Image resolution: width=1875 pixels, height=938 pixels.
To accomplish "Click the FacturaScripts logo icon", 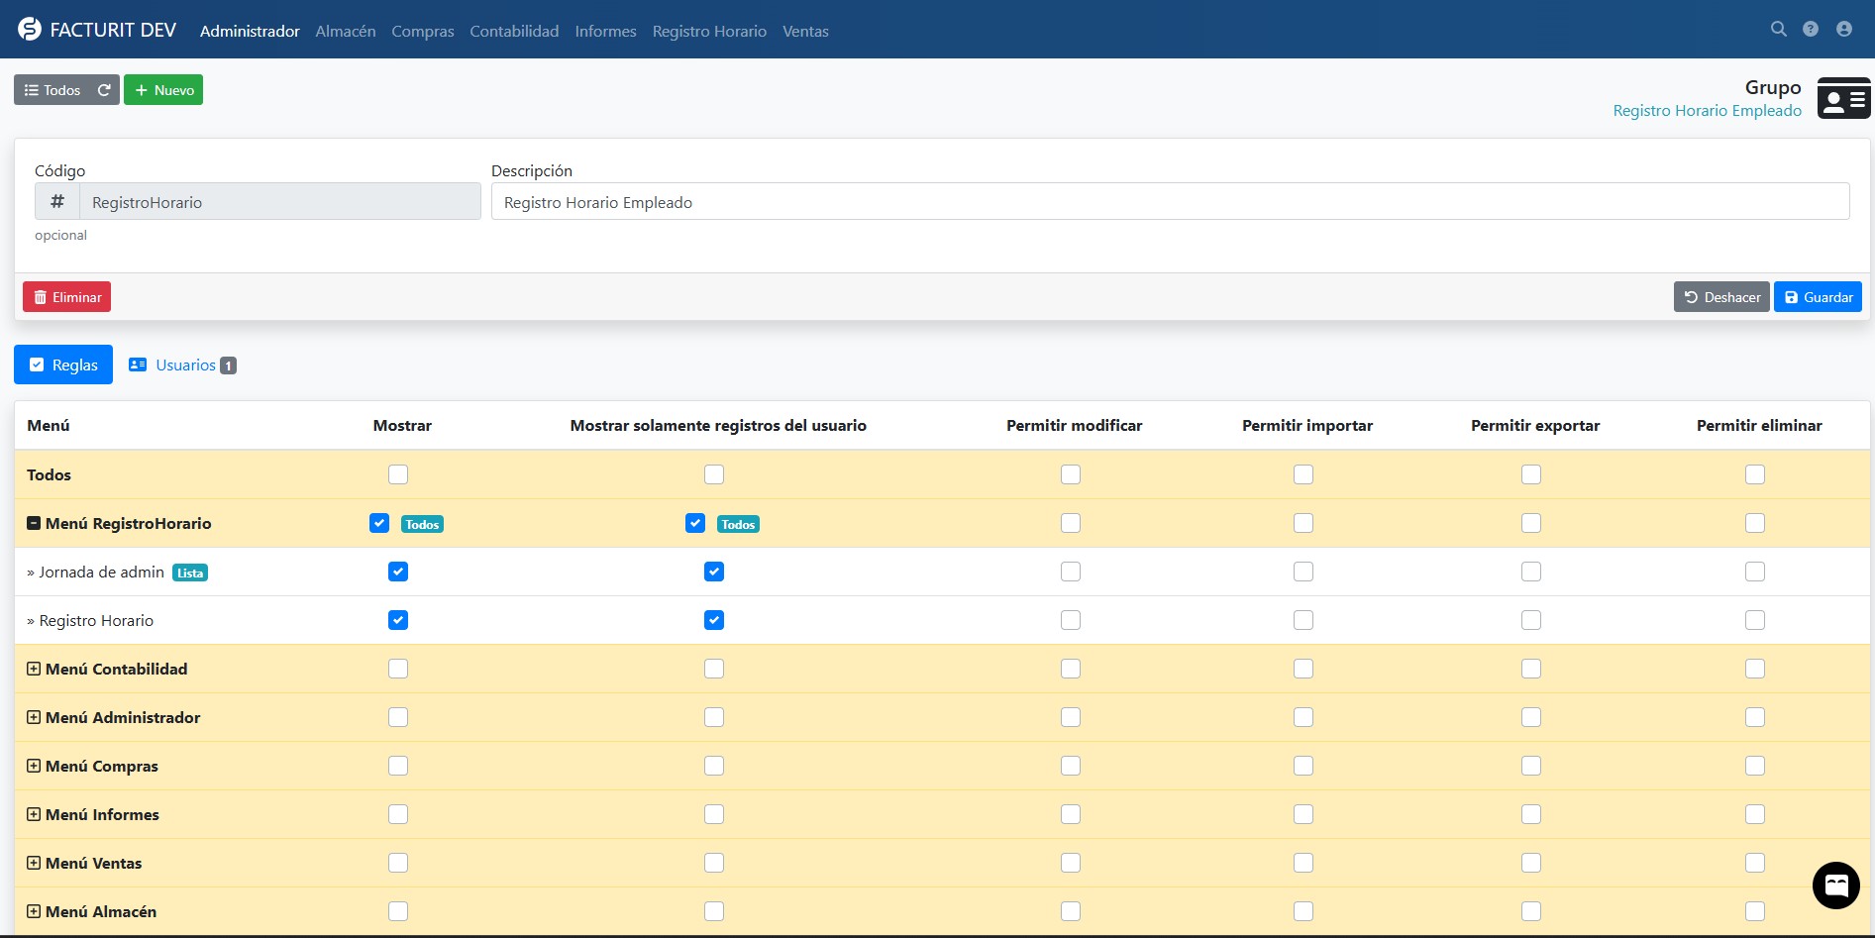I will tap(30, 30).
